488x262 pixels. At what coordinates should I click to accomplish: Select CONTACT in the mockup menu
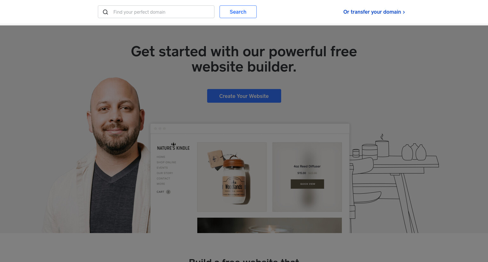click(163, 178)
